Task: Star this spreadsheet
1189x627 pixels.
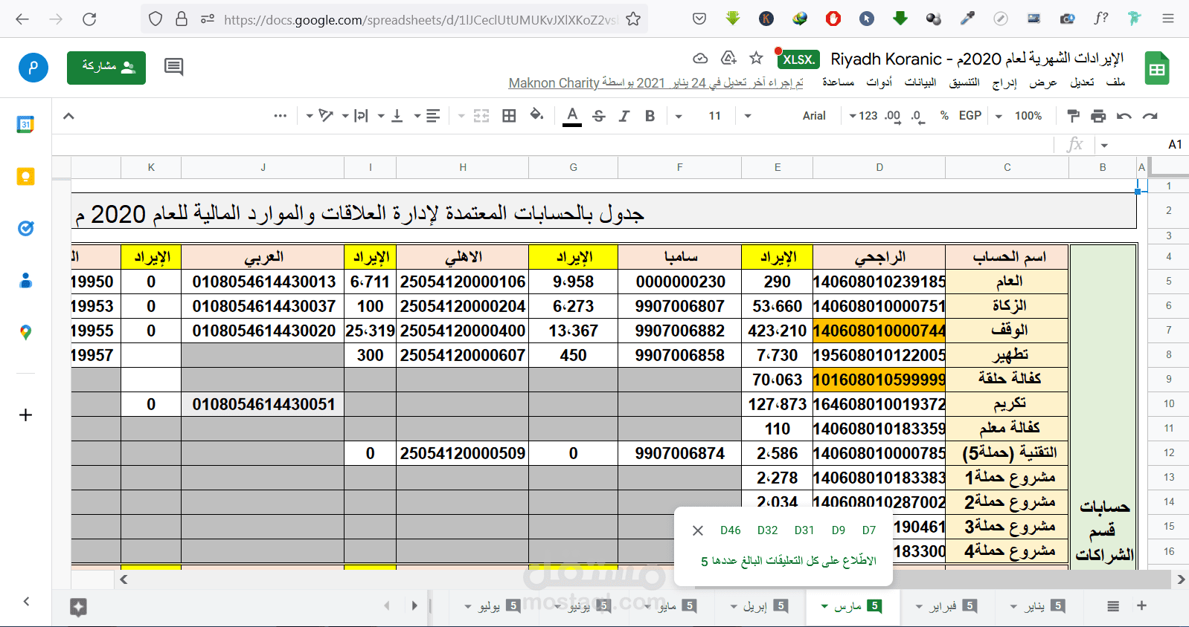Action: pos(756,58)
